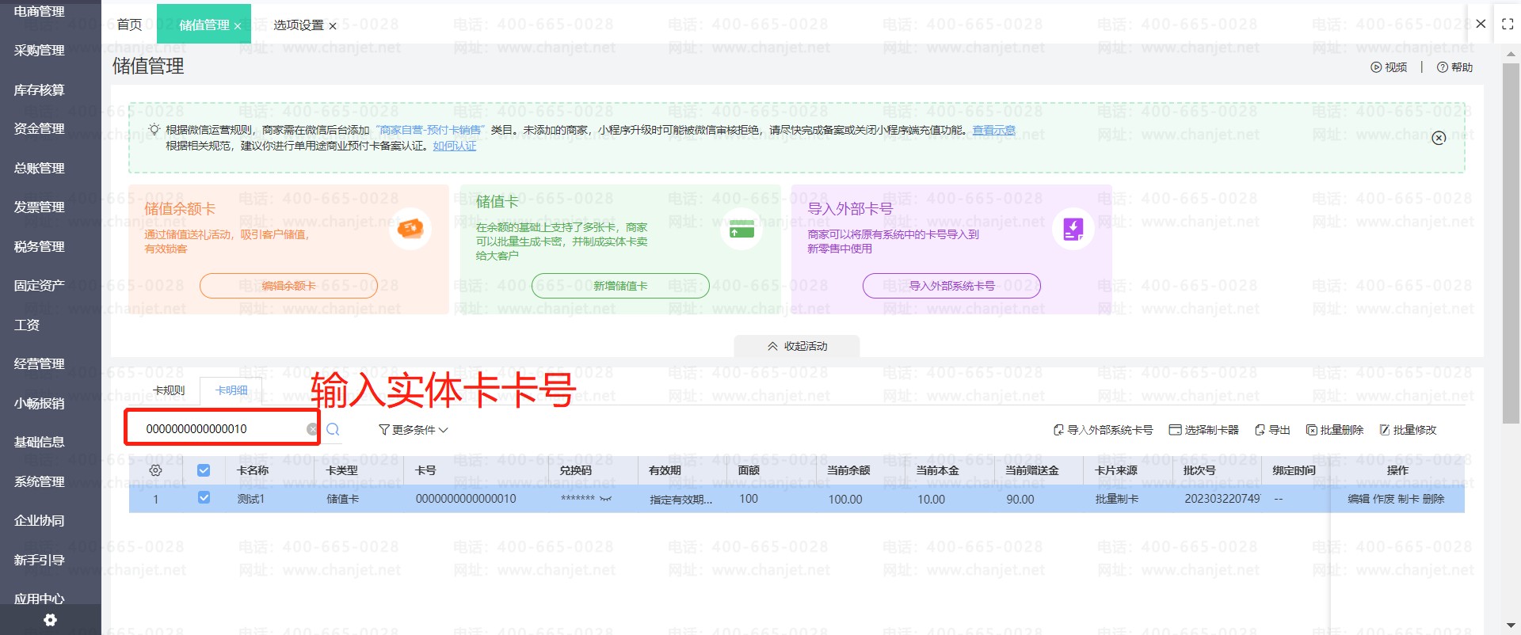Open the 视频 tutorial
This screenshot has width=1521, height=635.
tap(1389, 67)
